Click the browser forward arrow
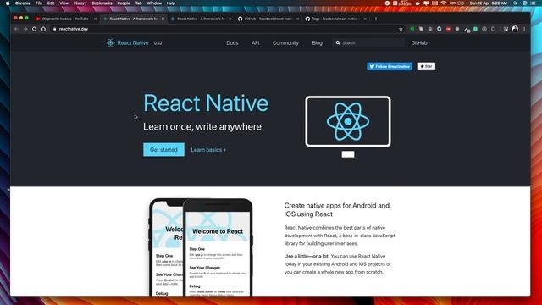542x305 pixels. tap(25, 29)
